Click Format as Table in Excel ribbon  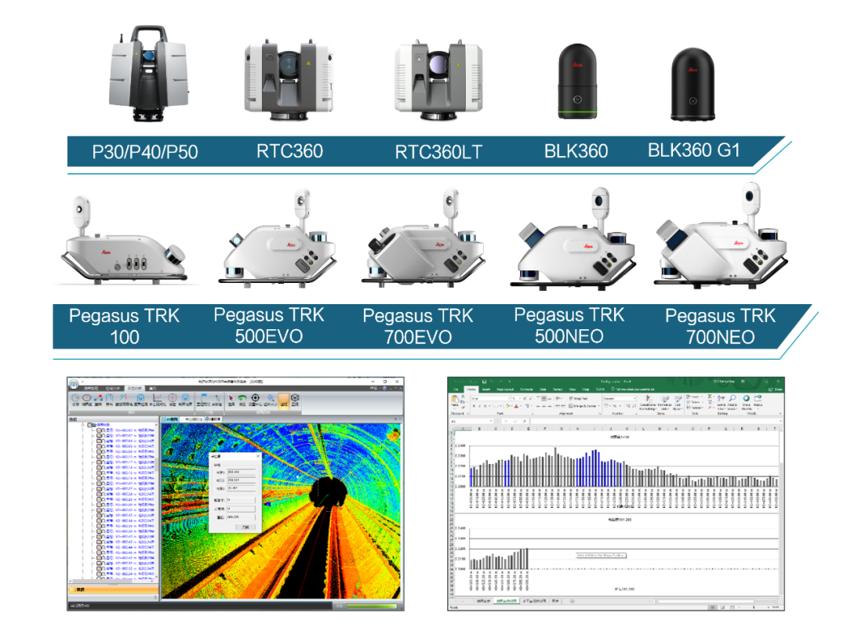tap(665, 403)
